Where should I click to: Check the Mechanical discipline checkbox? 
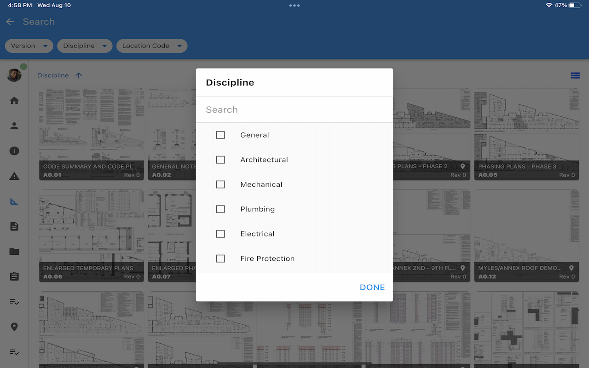[x=220, y=184]
